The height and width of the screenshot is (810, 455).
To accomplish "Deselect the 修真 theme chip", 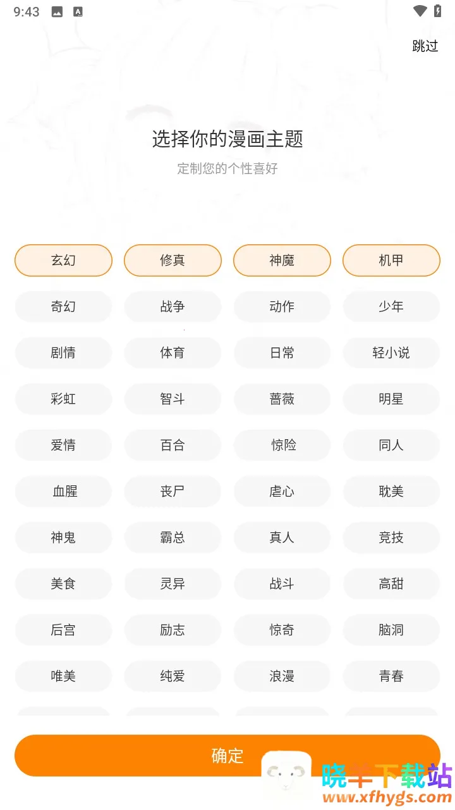I will [x=173, y=260].
